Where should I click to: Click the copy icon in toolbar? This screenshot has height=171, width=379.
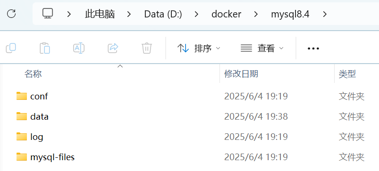click(11, 48)
